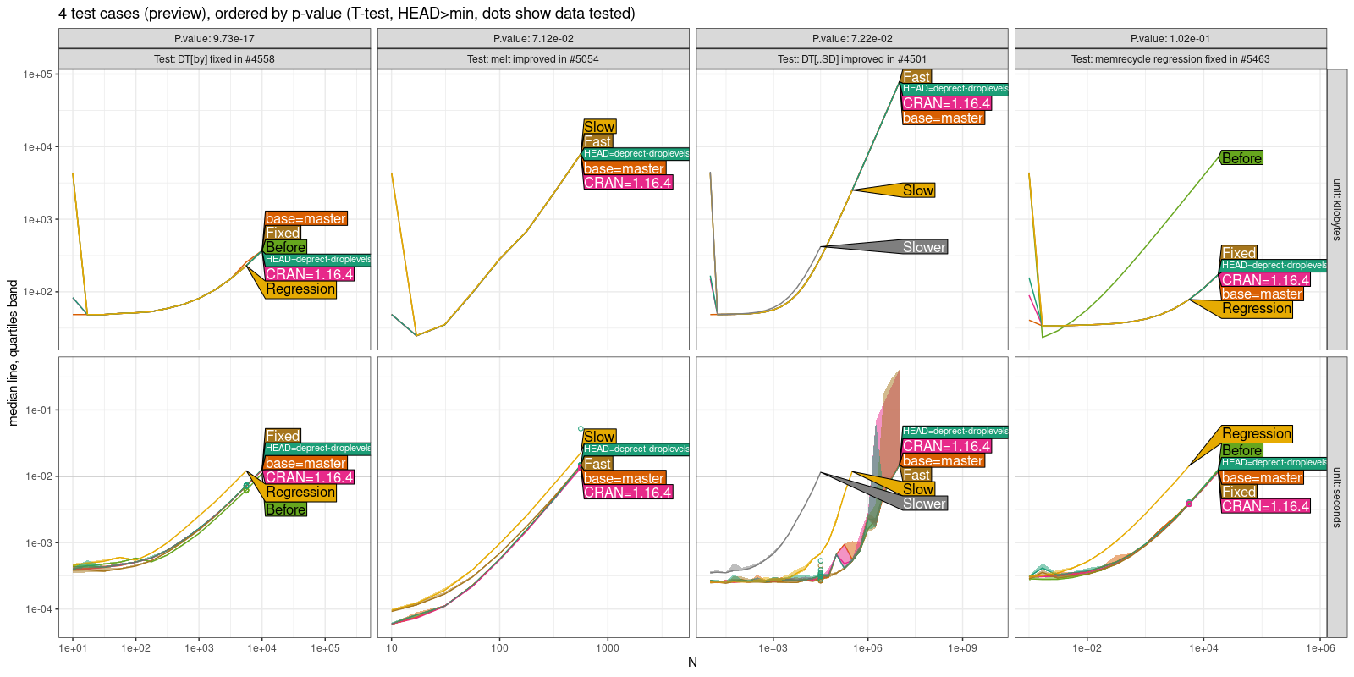
Task: Click the '1e-01' y-axis tick label
Action: click(38, 410)
